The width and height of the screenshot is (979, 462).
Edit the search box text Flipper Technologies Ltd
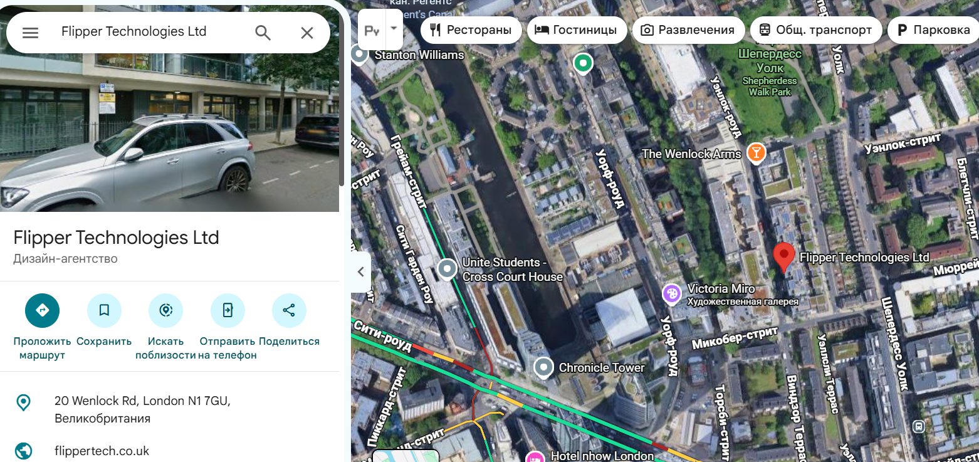[x=133, y=31]
